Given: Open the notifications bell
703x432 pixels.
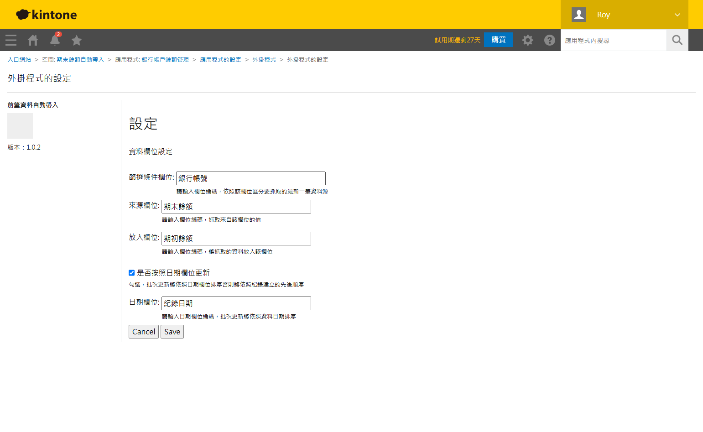Looking at the screenshot, I should pyautogui.click(x=55, y=40).
